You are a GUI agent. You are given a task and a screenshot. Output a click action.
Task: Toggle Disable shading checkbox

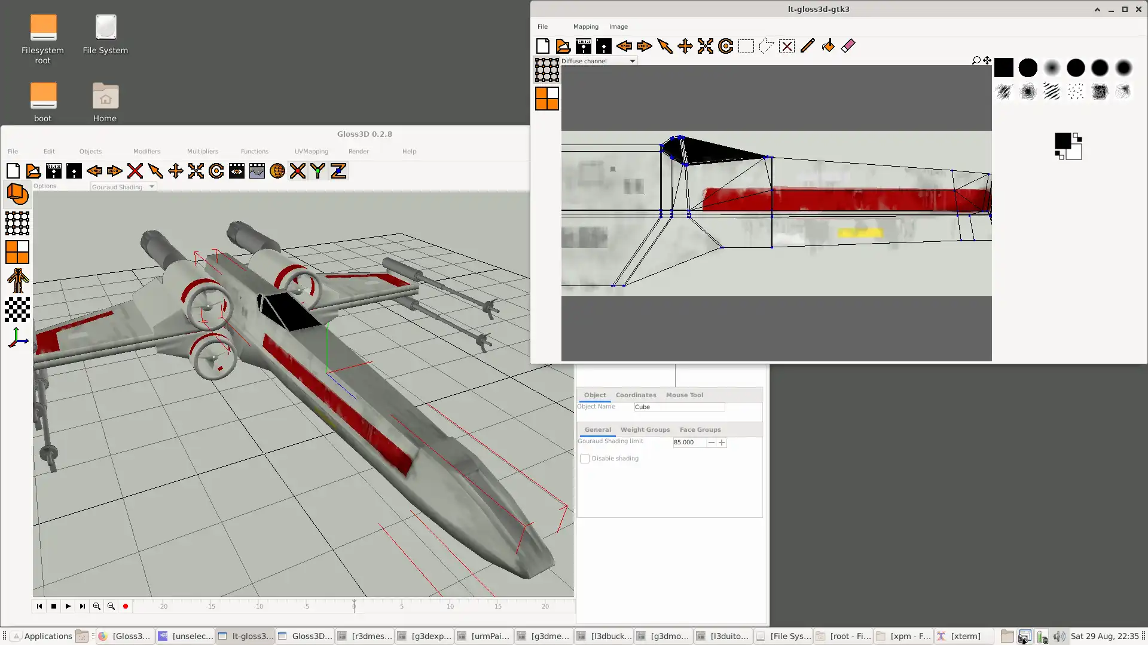coord(584,458)
